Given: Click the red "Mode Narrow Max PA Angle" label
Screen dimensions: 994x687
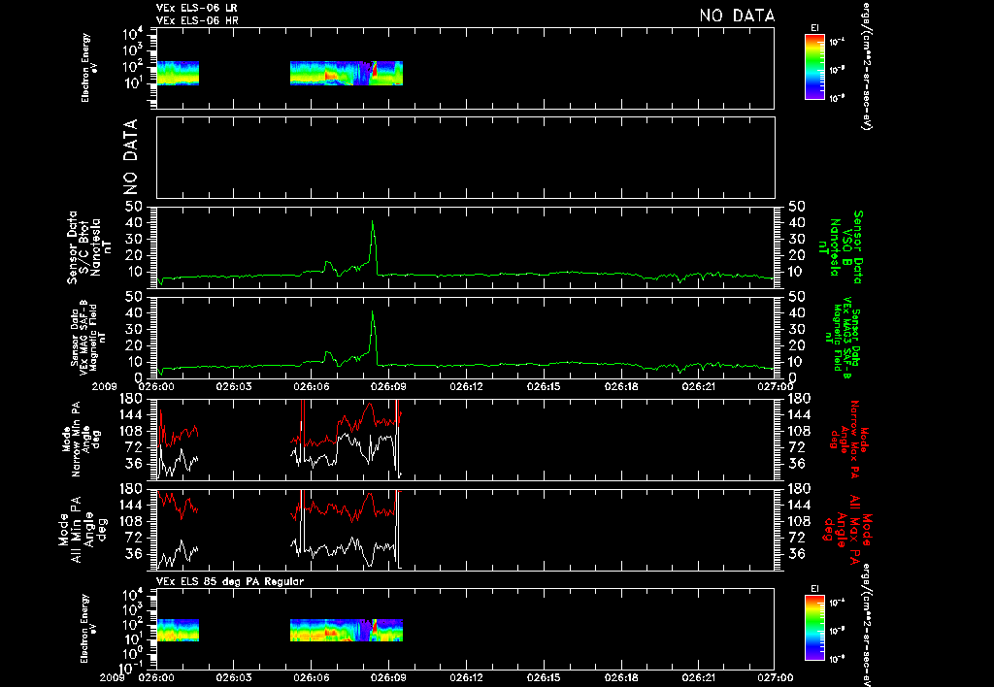Looking at the screenshot, I should [849, 439].
